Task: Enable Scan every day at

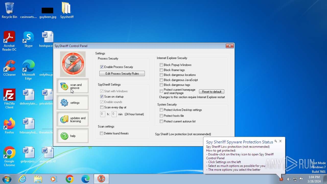Action: click(x=102, y=107)
